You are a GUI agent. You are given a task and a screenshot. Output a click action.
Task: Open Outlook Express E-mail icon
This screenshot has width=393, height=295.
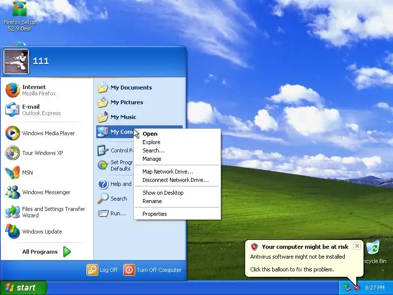click(x=13, y=110)
